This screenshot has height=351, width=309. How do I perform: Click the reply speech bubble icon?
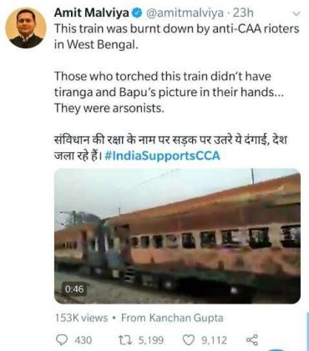tap(62, 339)
